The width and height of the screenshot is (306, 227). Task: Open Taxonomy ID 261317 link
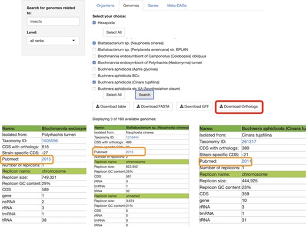pos(249,142)
